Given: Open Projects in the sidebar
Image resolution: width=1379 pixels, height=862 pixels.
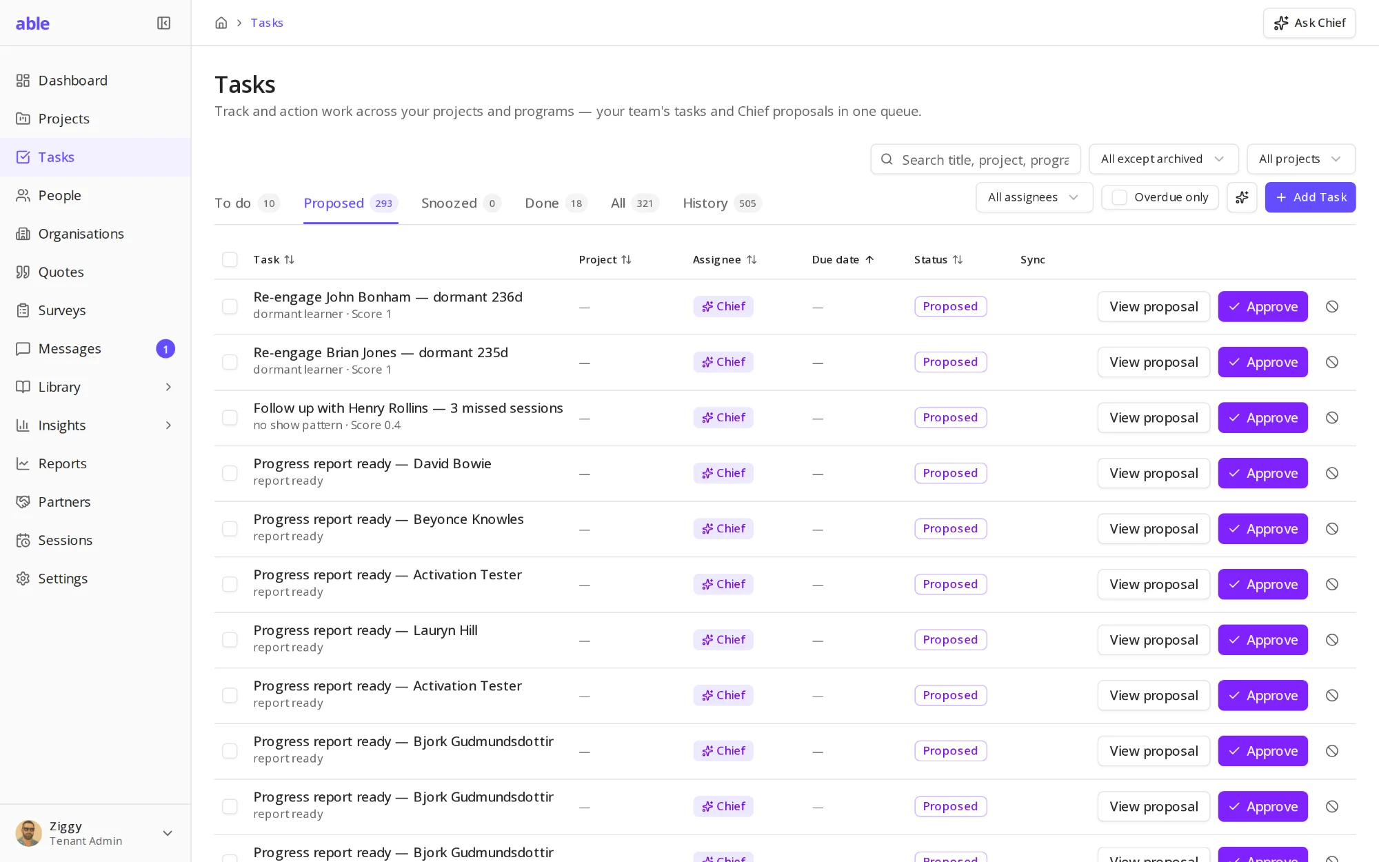Looking at the screenshot, I should tap(95, 119).
